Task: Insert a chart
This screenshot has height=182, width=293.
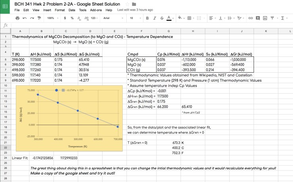Action: point(265,18)
